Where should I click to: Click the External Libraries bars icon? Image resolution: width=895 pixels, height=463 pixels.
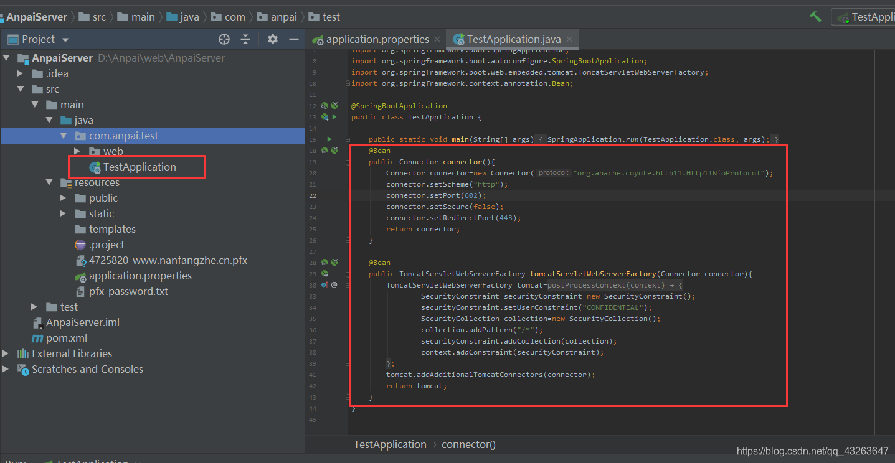click(x=23, y=353)
